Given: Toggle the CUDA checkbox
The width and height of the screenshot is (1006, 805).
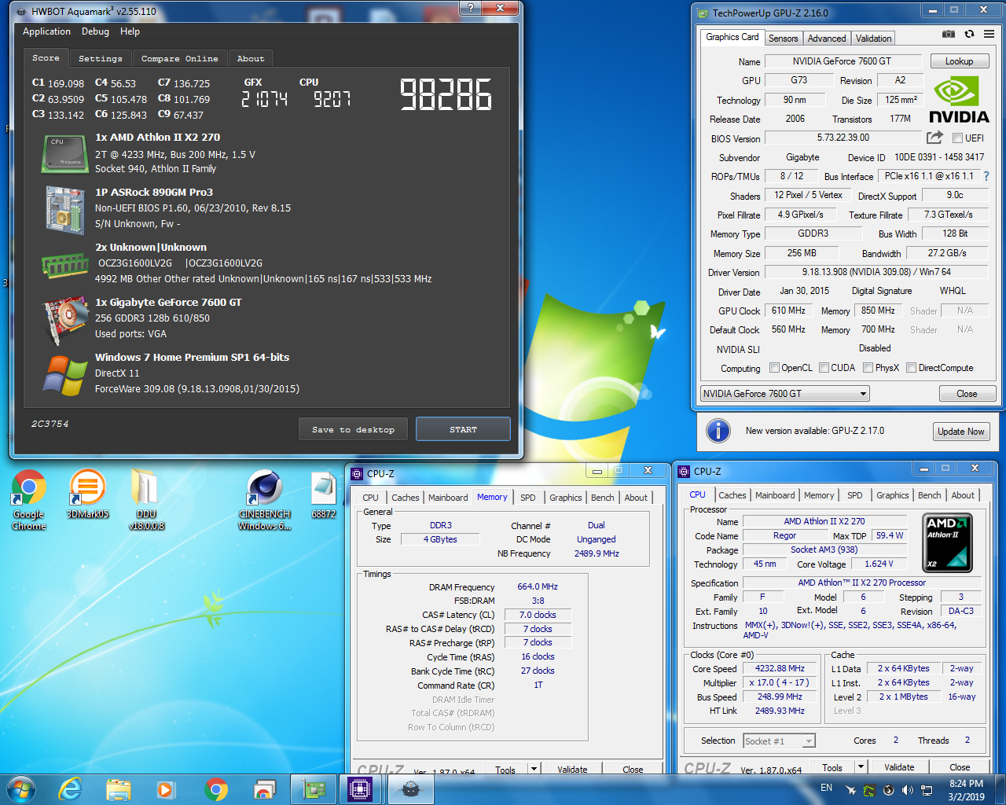Looking at the screenshot, I should [x=824, y=367].
